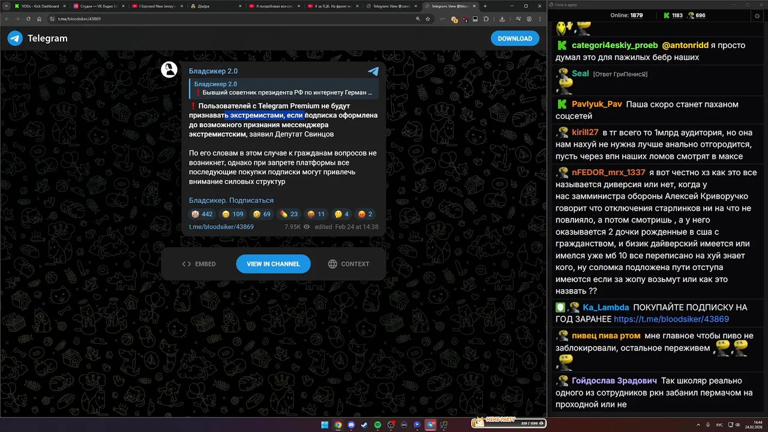Click the reaction showing 109
Screen dimensions: 768x432
pos(232,214)
